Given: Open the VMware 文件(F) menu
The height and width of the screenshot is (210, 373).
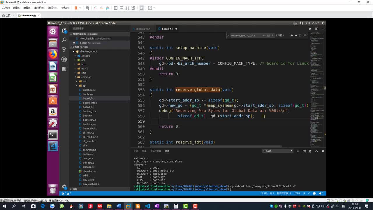Looking at the screenshot, I should (6, 8).
